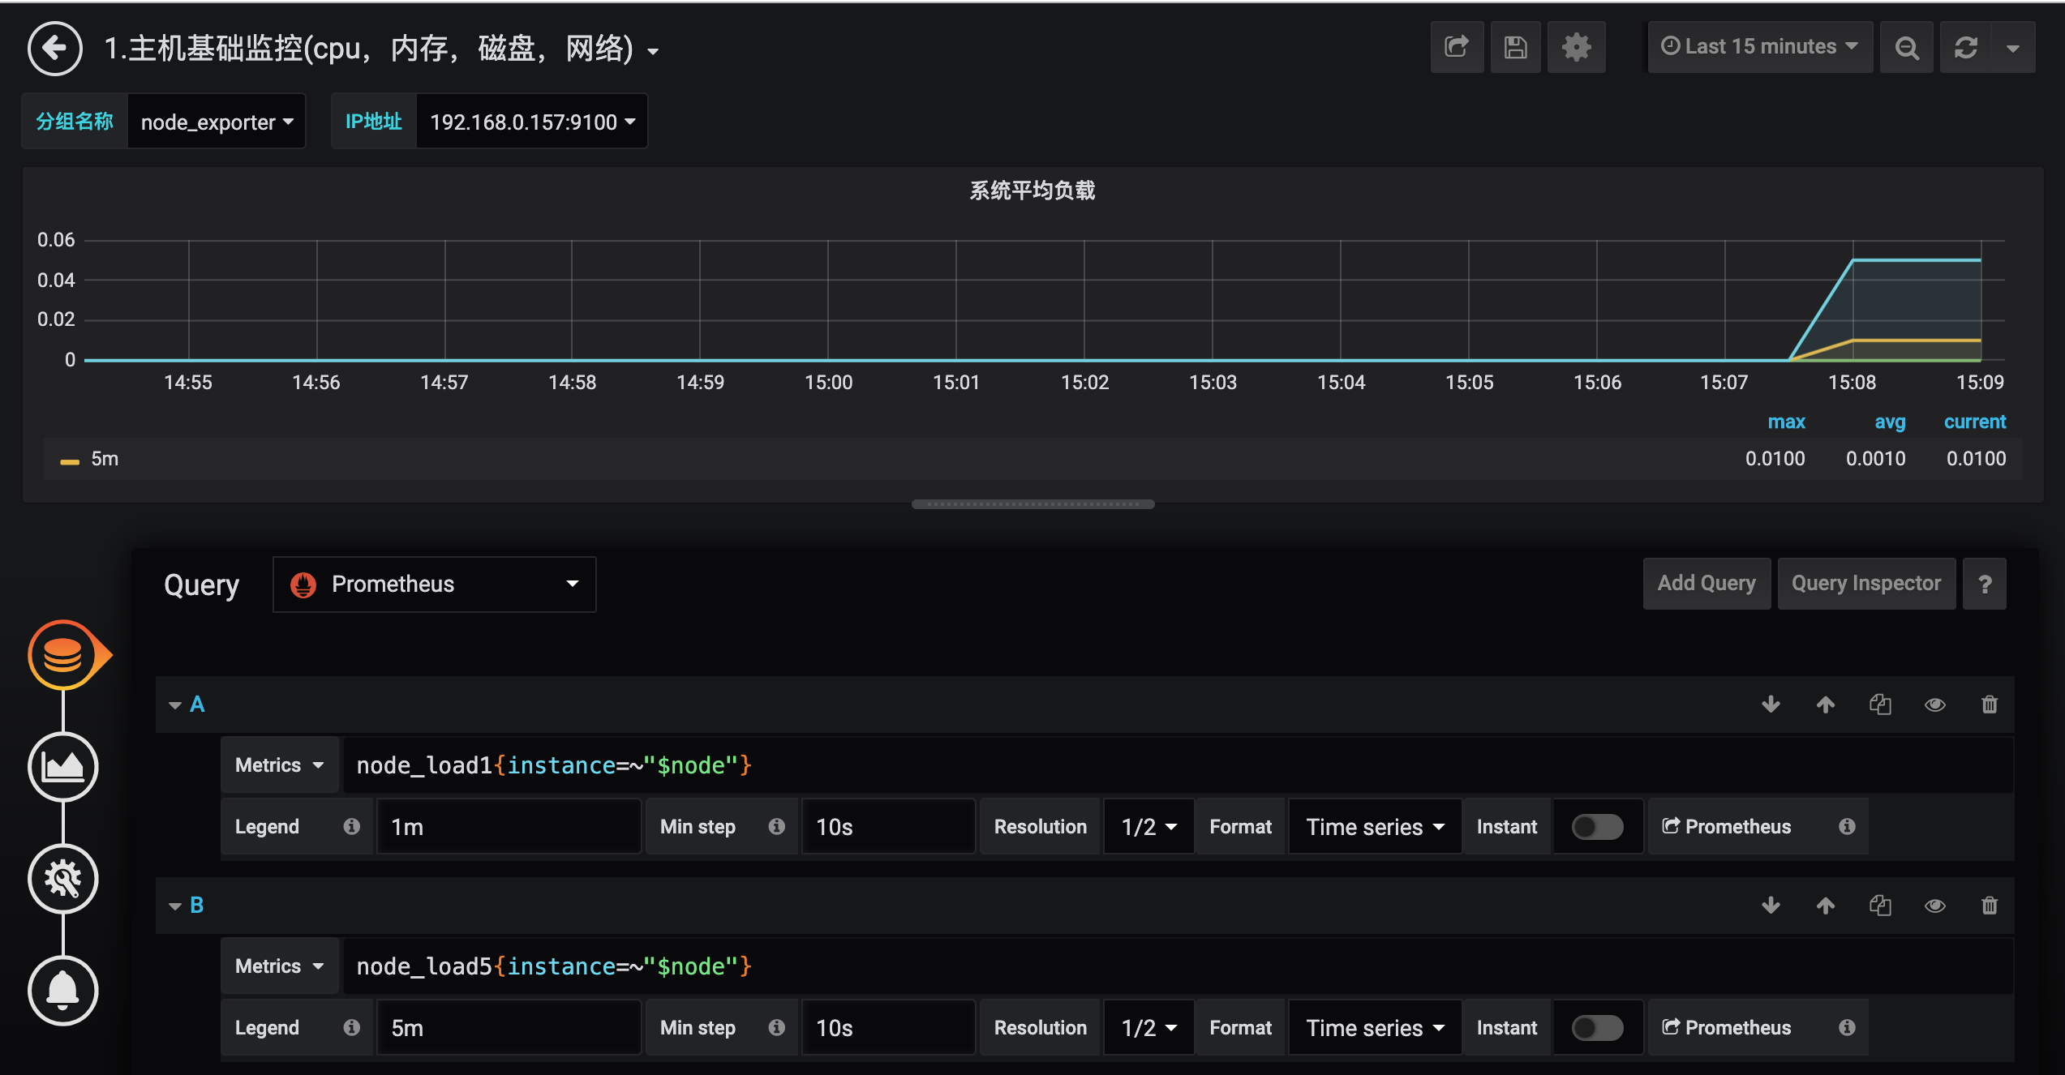Toggle the Instant switch for query B
Screen dimensions: 2065x1075
click(1596, 1028)
